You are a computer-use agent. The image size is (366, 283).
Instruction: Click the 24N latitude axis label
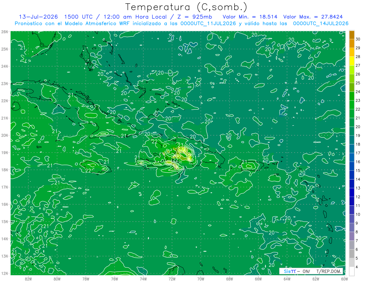tap(4, 66)
